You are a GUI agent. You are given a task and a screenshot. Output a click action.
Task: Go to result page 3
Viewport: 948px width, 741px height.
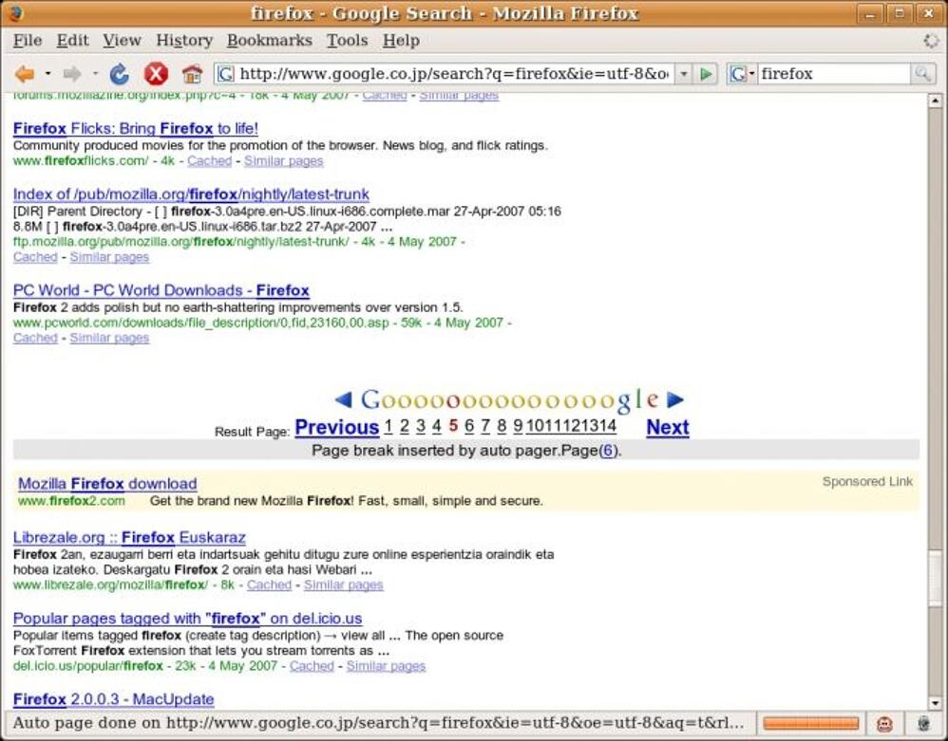coord(421,426)
